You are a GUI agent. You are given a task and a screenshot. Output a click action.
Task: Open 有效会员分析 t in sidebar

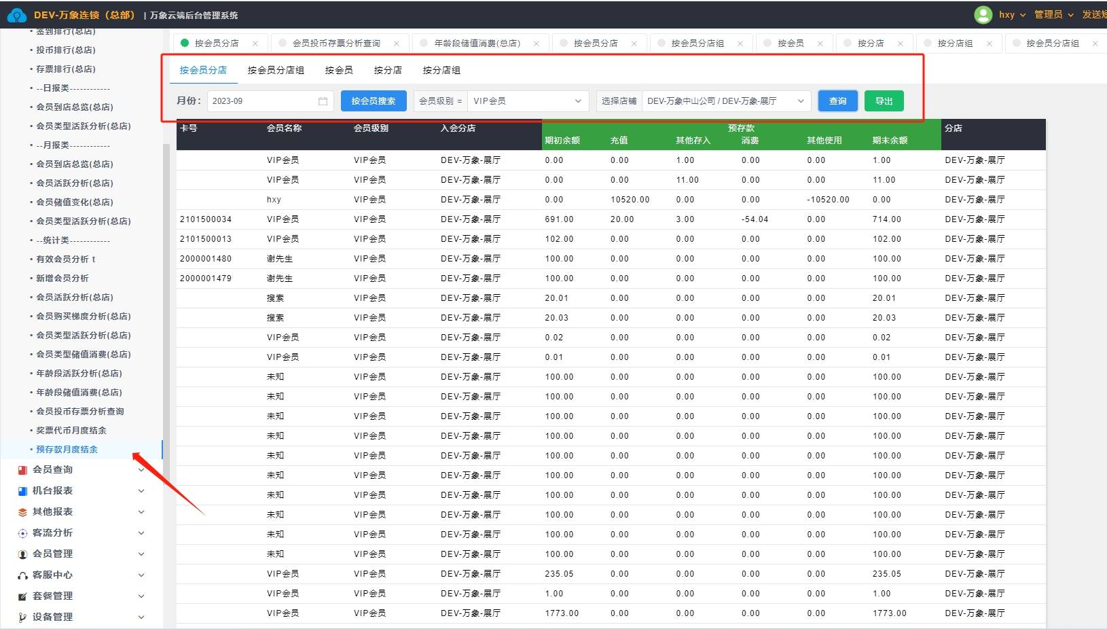pyautogui.click(x=66, y=259)
